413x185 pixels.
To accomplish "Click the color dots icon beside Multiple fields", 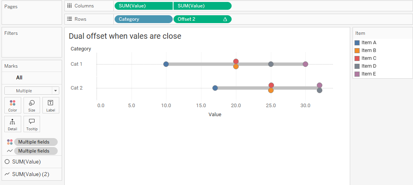I will (x=10, y=142).
